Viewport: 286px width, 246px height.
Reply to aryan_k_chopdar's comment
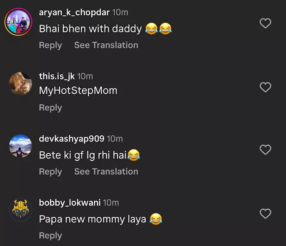(x=50, y=45)
